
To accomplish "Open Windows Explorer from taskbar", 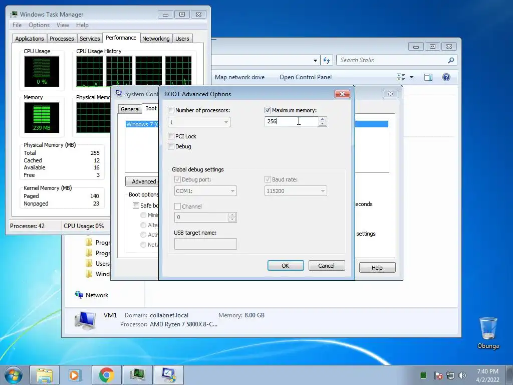I will point(45,375).
